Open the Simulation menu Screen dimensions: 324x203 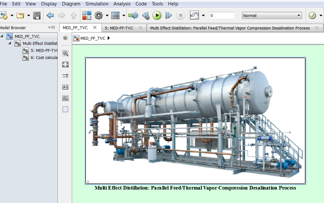tap(96, 4)
